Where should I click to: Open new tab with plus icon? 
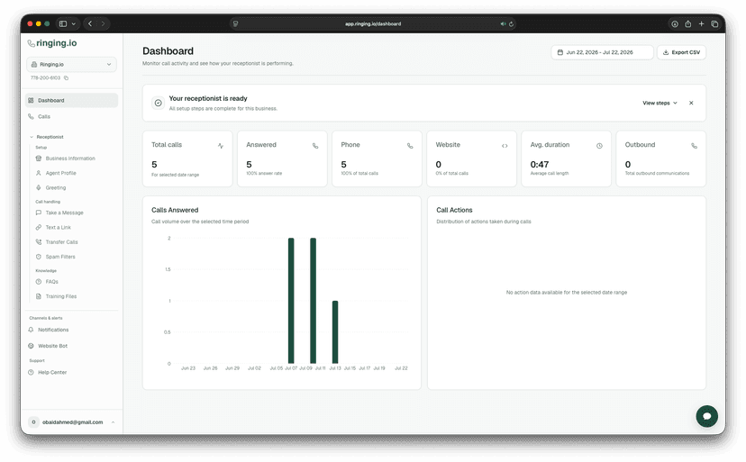701,23
